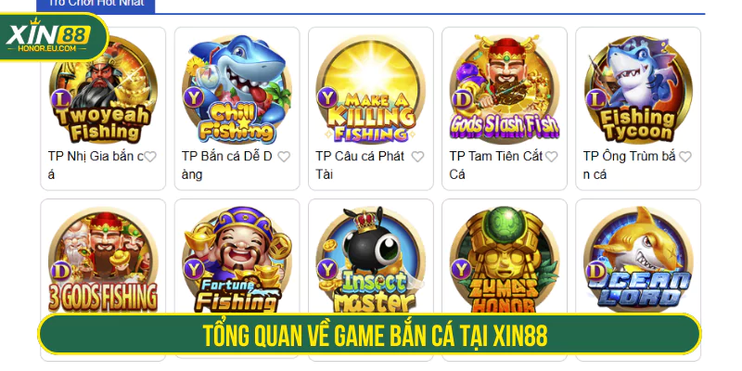
Task: Open Make A Killing Fishing game
Action: point(370,90)
